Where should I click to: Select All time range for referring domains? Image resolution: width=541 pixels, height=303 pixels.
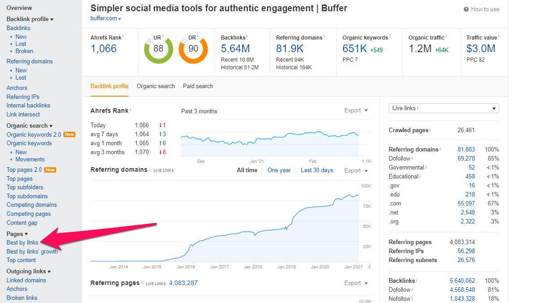coord(247,170)
